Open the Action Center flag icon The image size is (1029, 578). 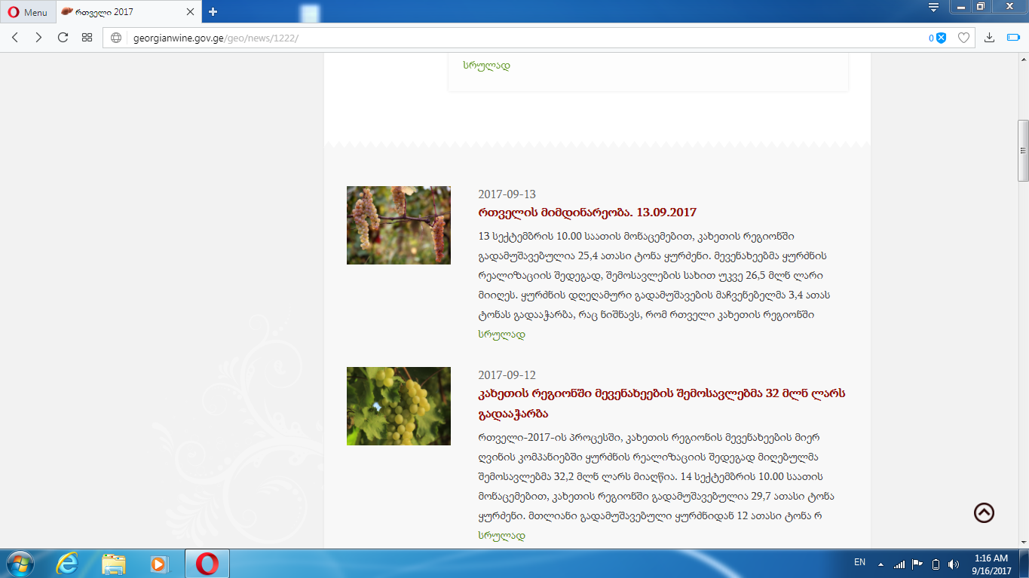click(x=917, y=564)
